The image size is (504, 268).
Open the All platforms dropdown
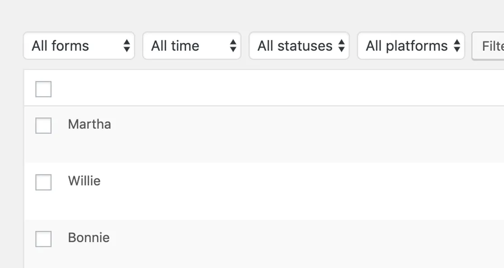(411, 46)
